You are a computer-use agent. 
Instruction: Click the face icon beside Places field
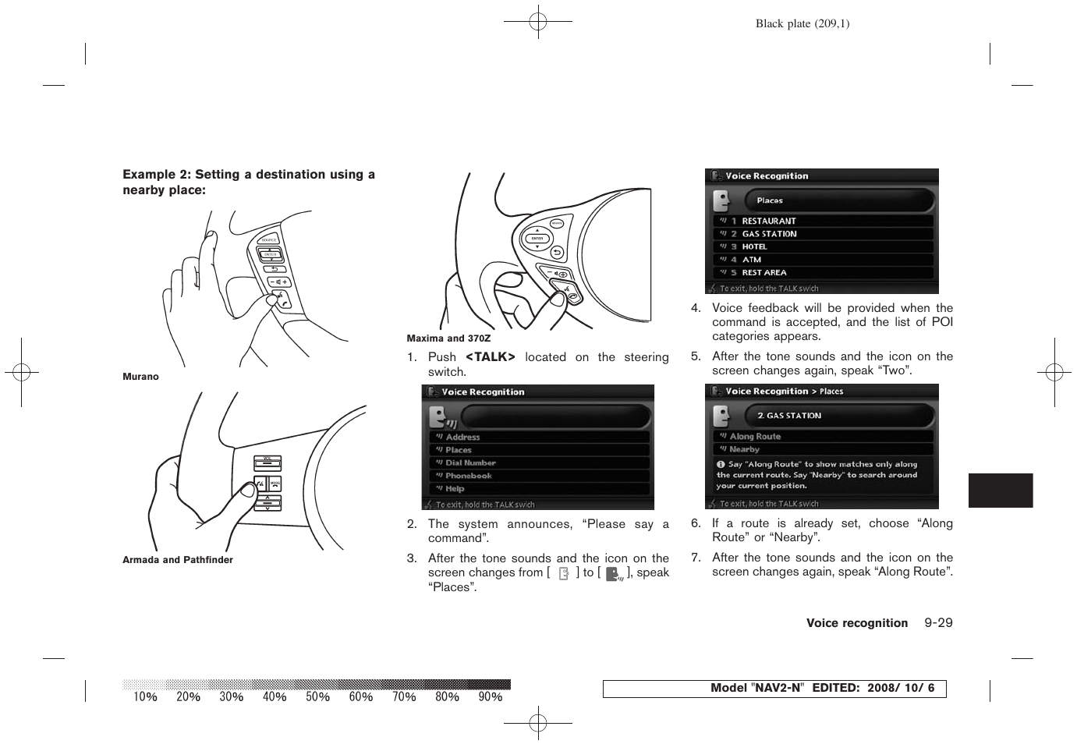pos(721,201)
